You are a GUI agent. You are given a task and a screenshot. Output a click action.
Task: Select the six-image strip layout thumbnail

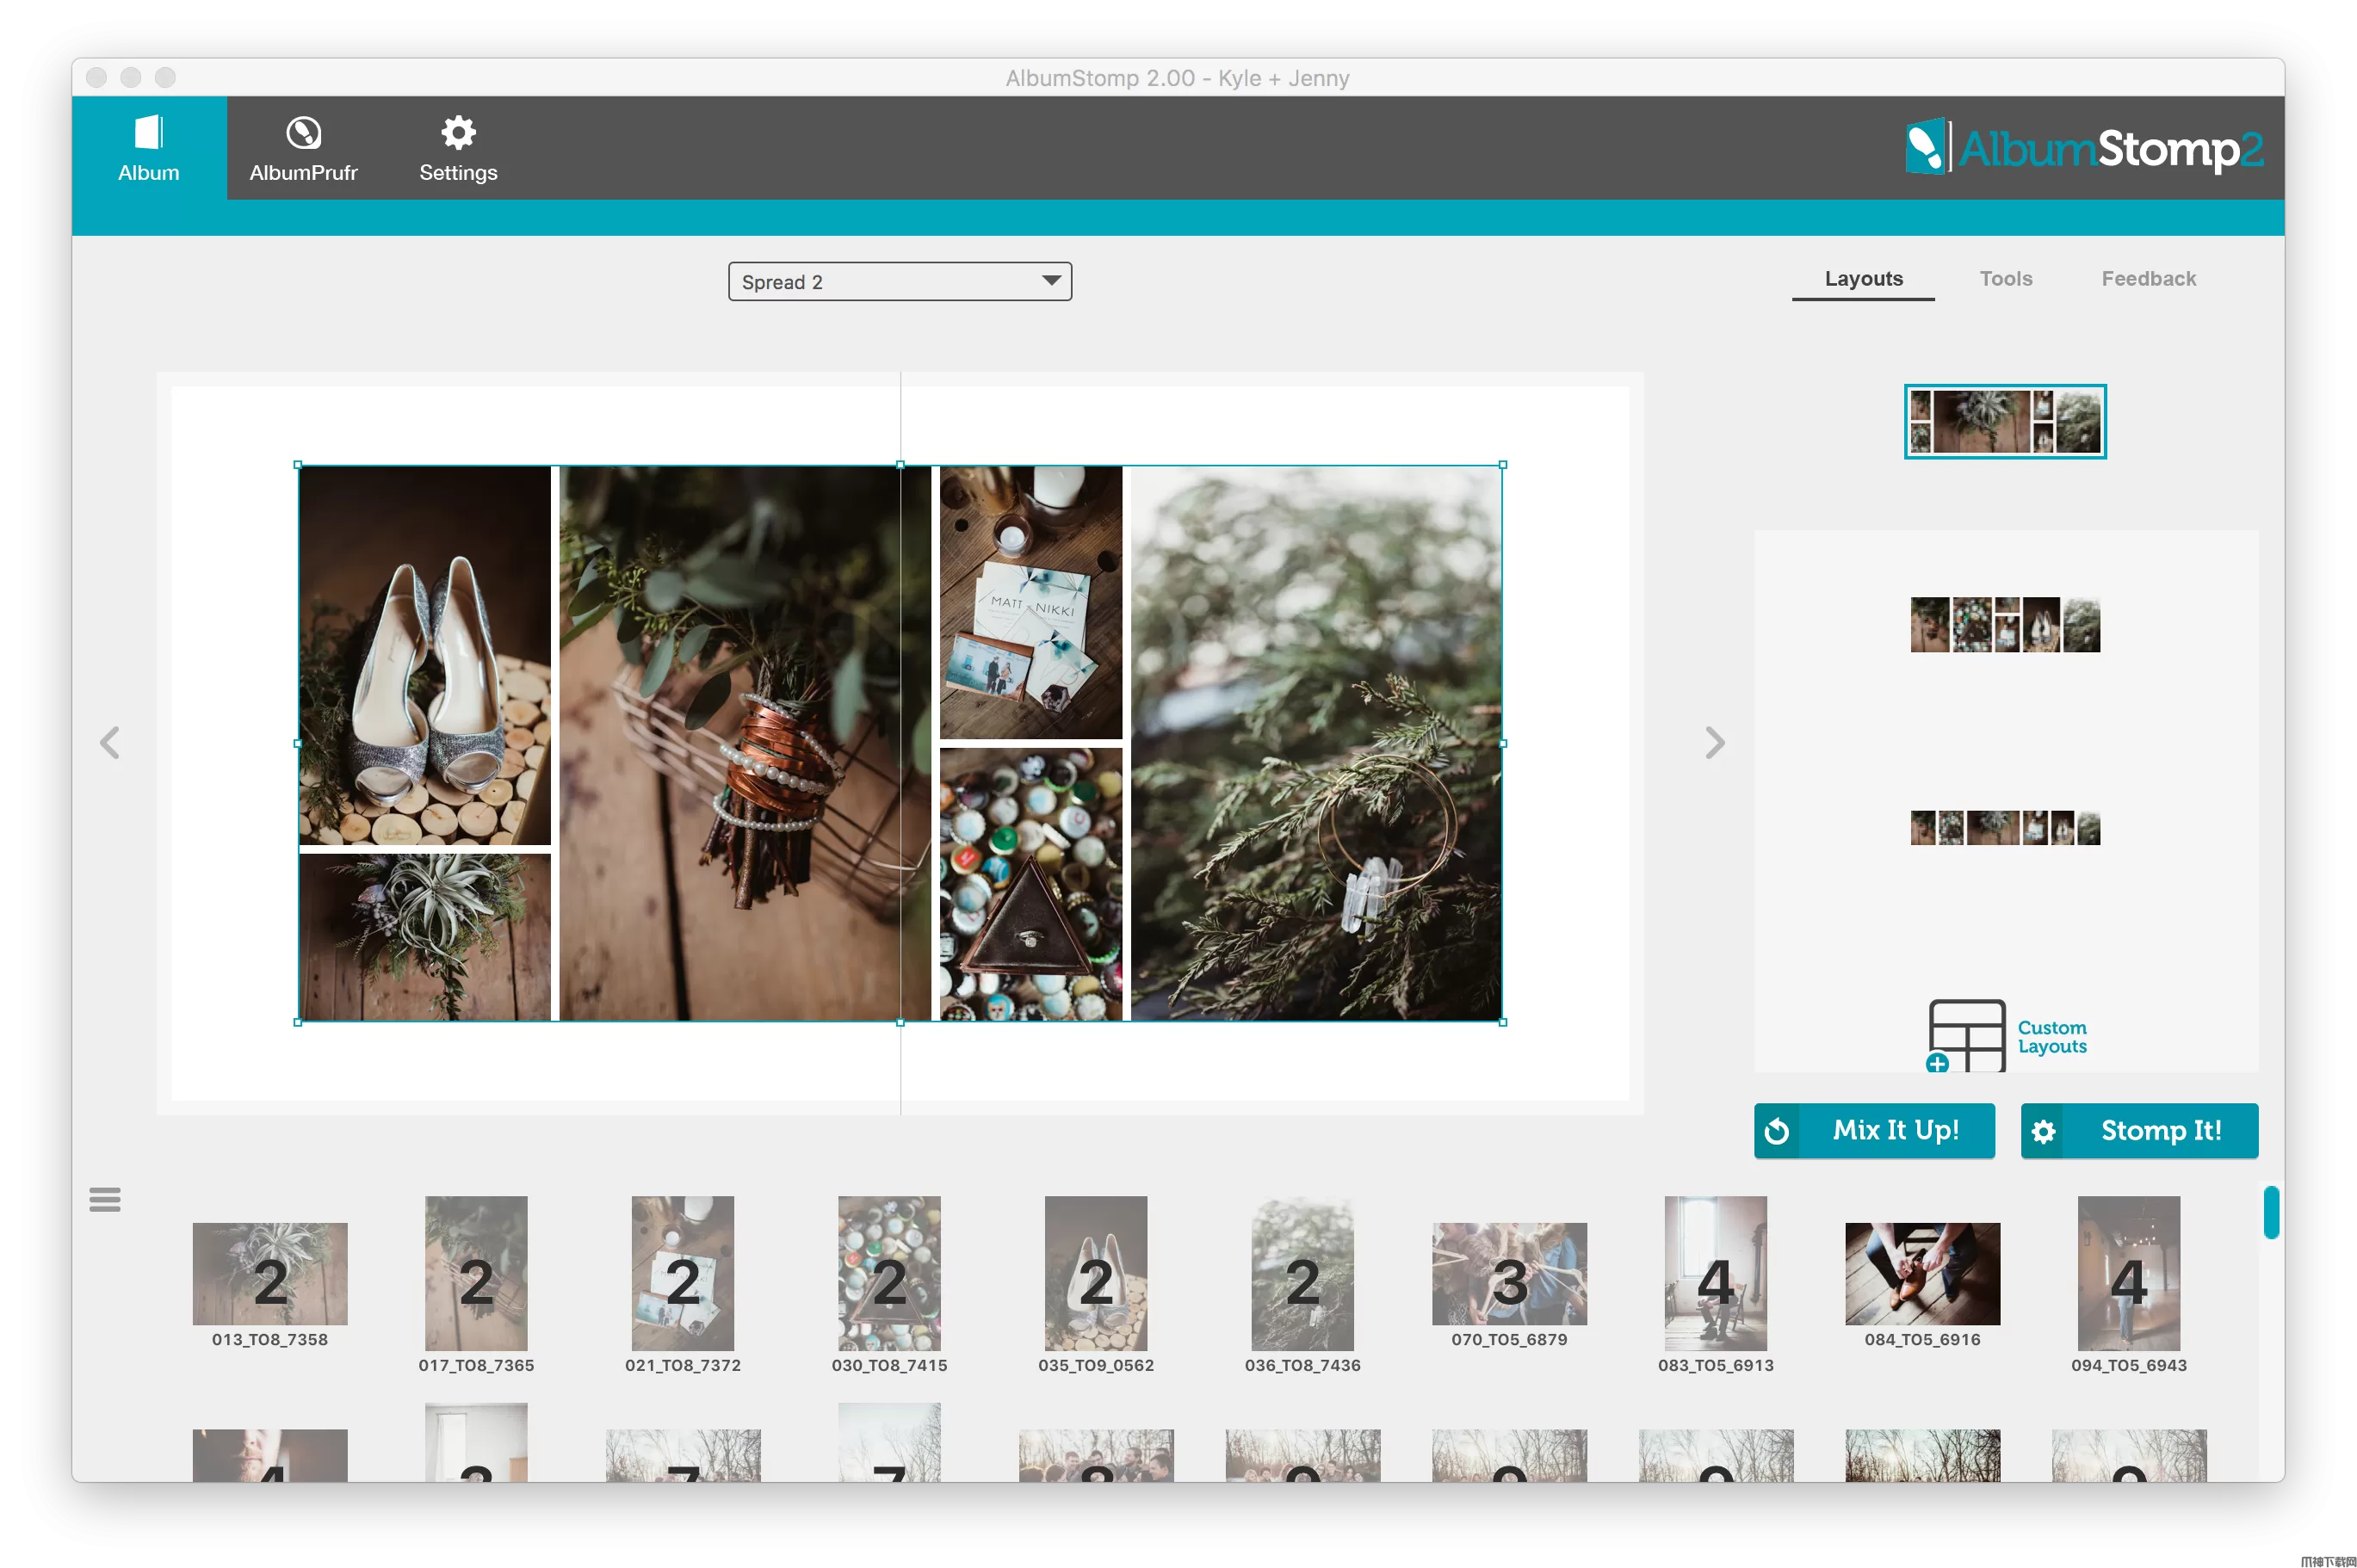tap(2004, 828)
